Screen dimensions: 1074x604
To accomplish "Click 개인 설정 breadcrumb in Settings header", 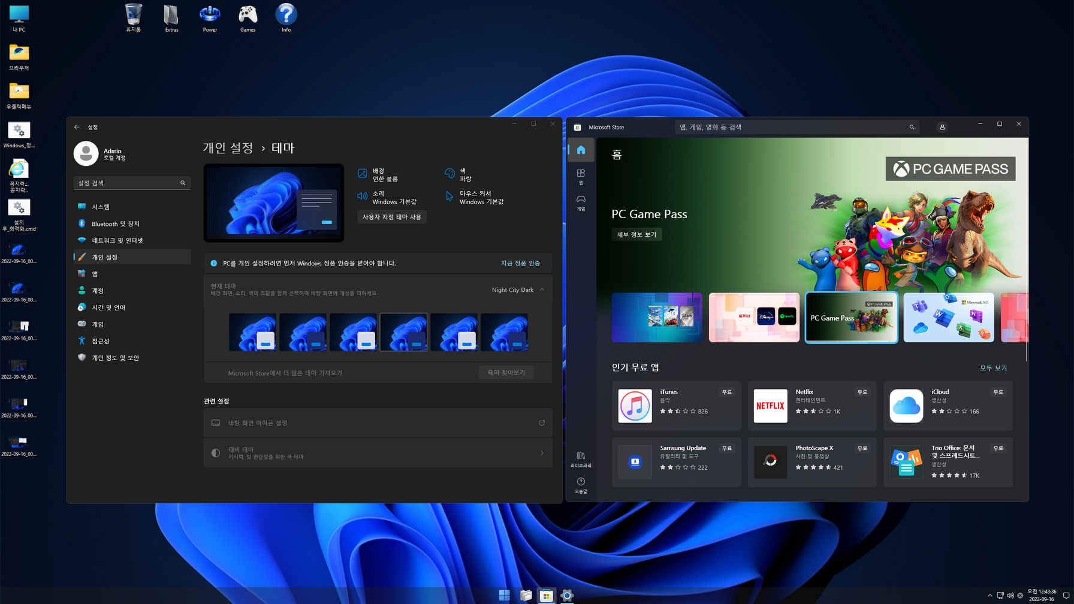I will point(228,148).
